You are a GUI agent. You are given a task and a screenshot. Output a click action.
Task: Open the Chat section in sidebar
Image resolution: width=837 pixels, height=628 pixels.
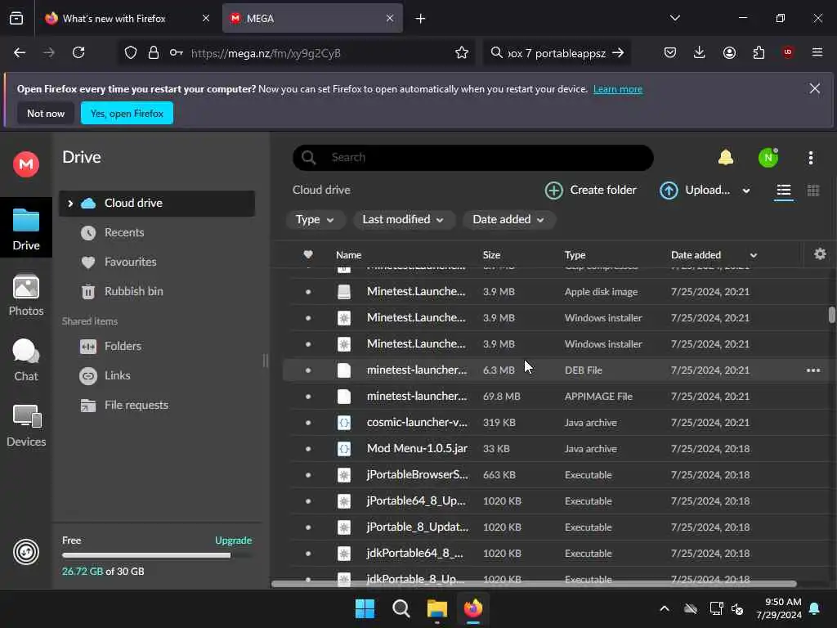26,361
